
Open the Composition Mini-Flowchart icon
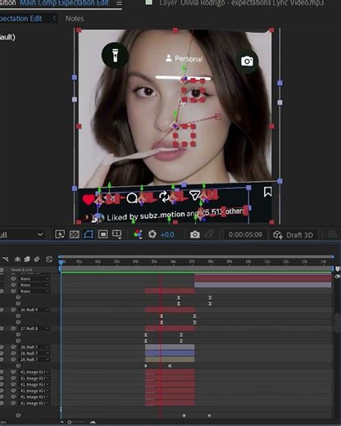point(5,259)
